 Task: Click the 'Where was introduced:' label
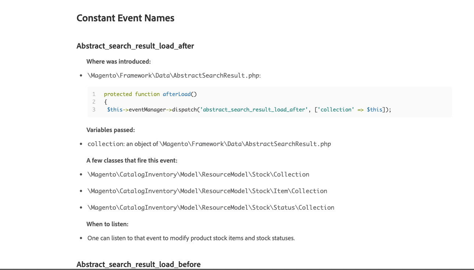[118, 61]
